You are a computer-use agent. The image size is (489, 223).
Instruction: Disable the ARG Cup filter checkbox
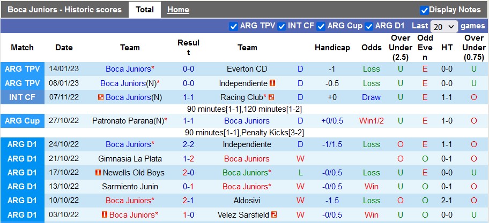[x=321, y=26]
